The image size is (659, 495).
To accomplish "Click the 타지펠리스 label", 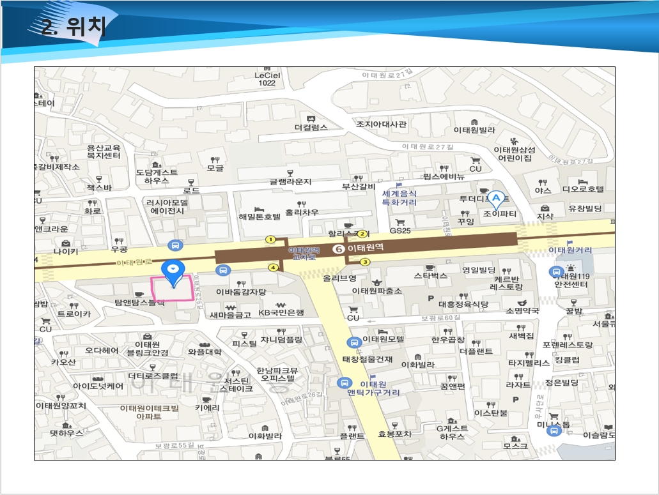I will pyautogui.click(x=529, y=363).
